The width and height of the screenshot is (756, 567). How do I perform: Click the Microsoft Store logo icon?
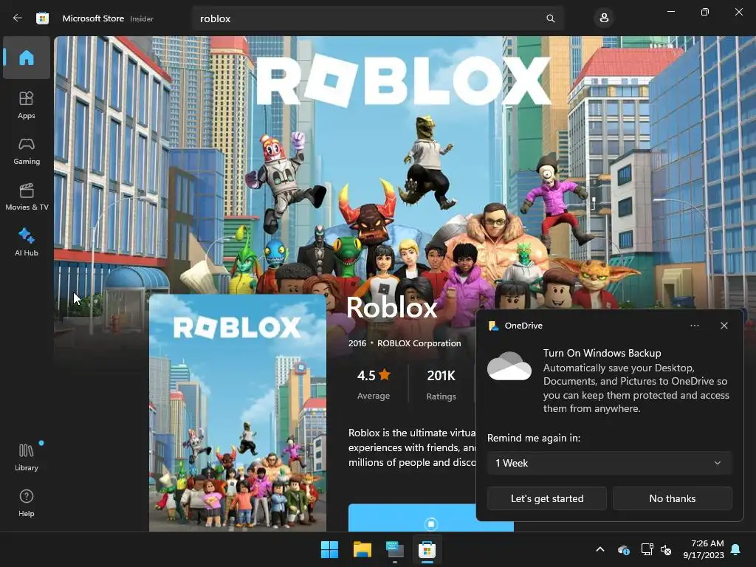pos(42,18)
